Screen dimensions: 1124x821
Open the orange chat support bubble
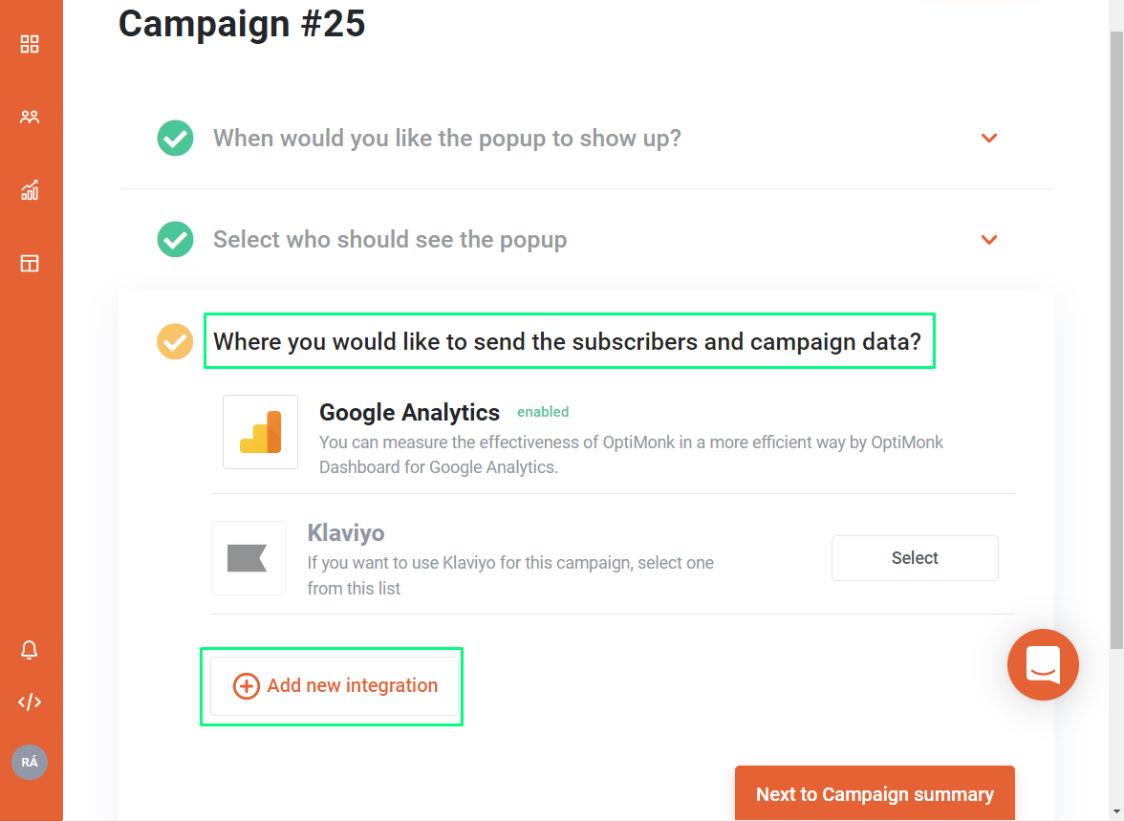[x=1042, y=664]
